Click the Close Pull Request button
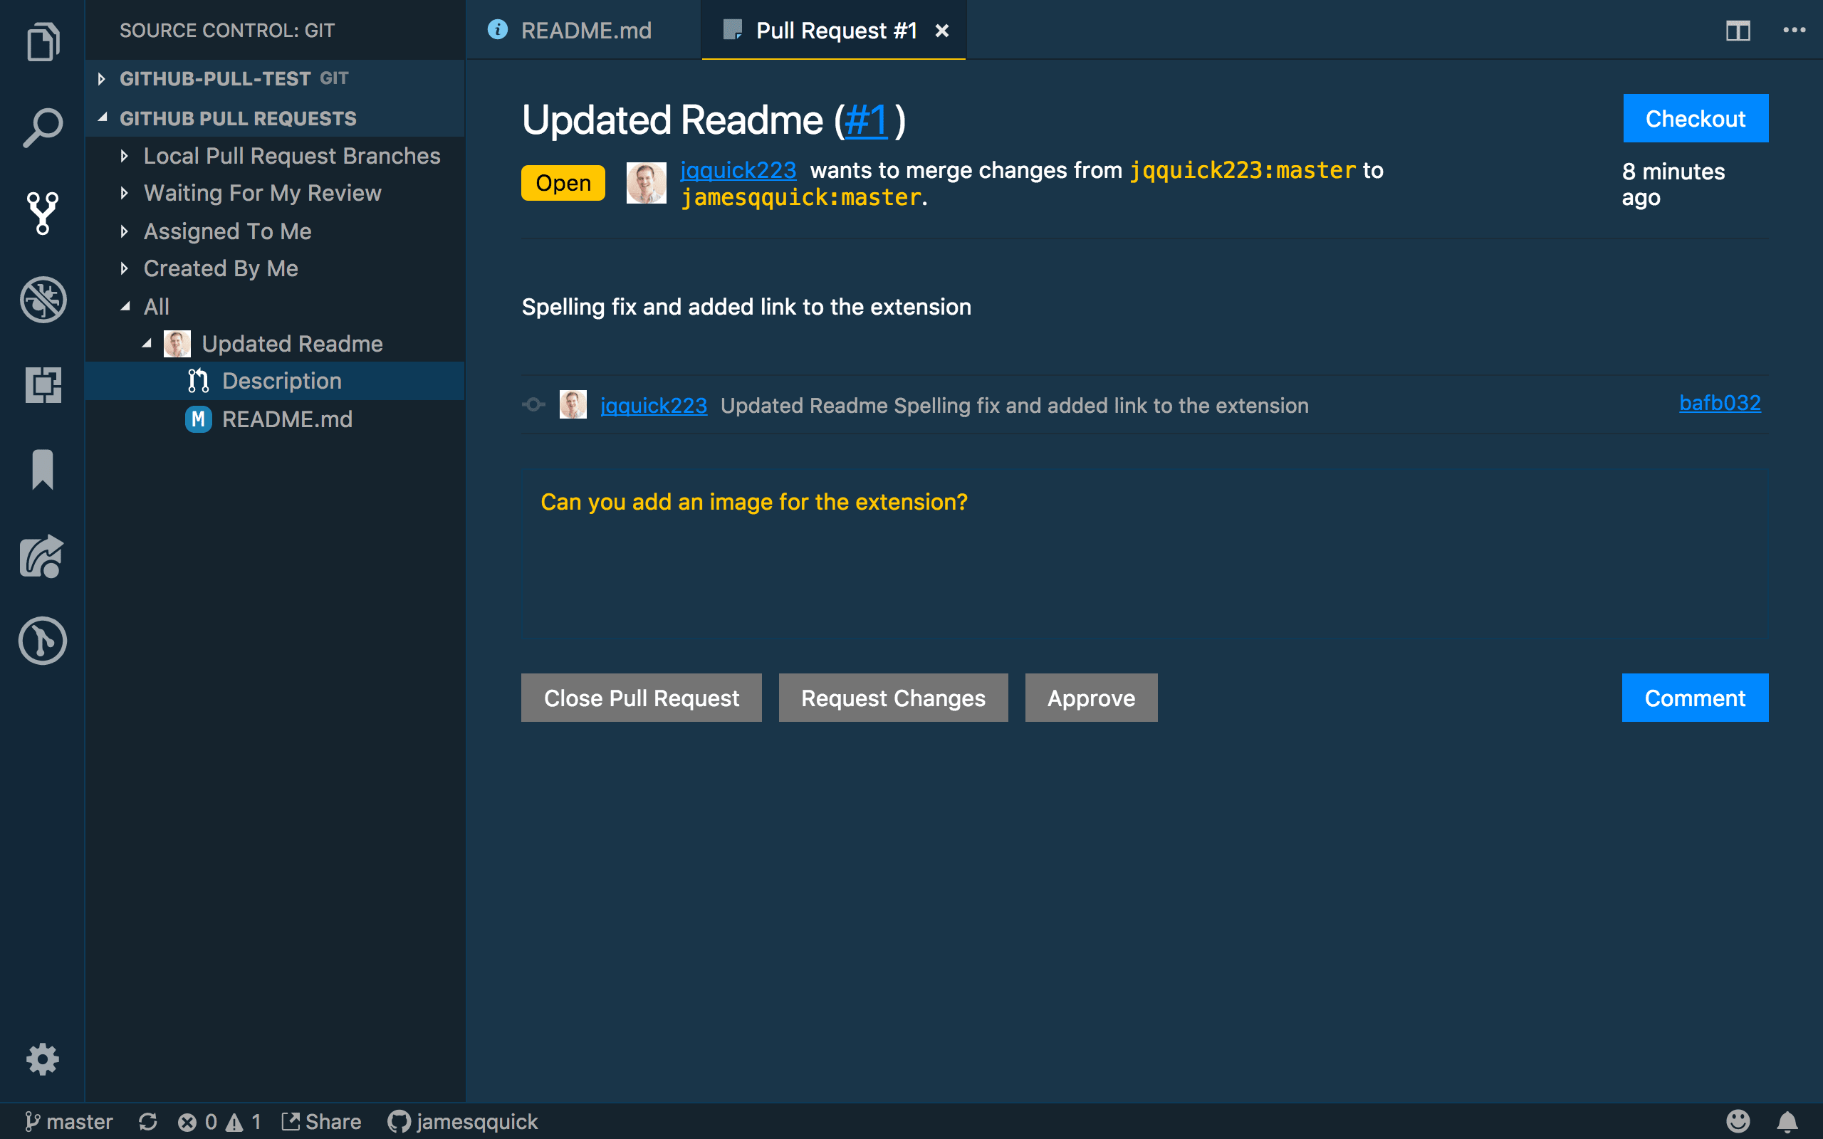 (x=641, y=698)
